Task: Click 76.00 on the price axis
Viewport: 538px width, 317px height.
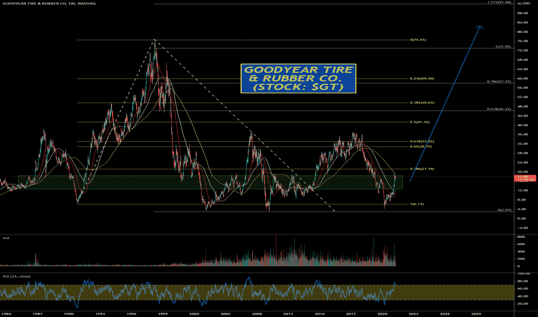Action: [x=522, y=41]
